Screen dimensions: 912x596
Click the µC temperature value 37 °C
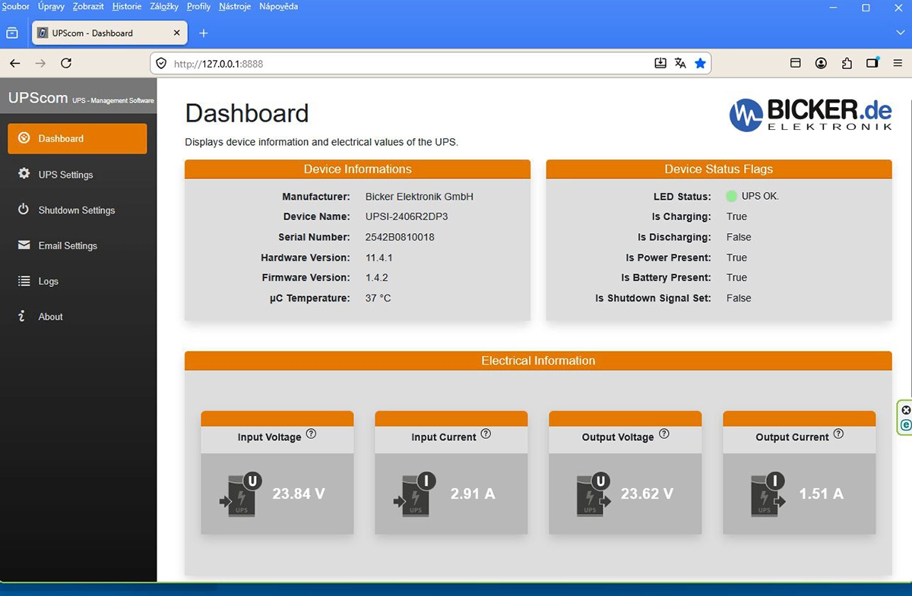378,298
